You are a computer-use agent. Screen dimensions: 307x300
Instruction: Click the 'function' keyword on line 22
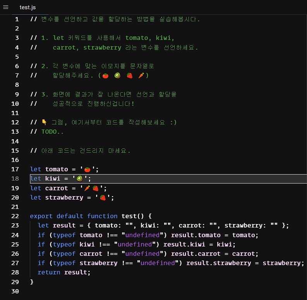(x=102, y=216)
